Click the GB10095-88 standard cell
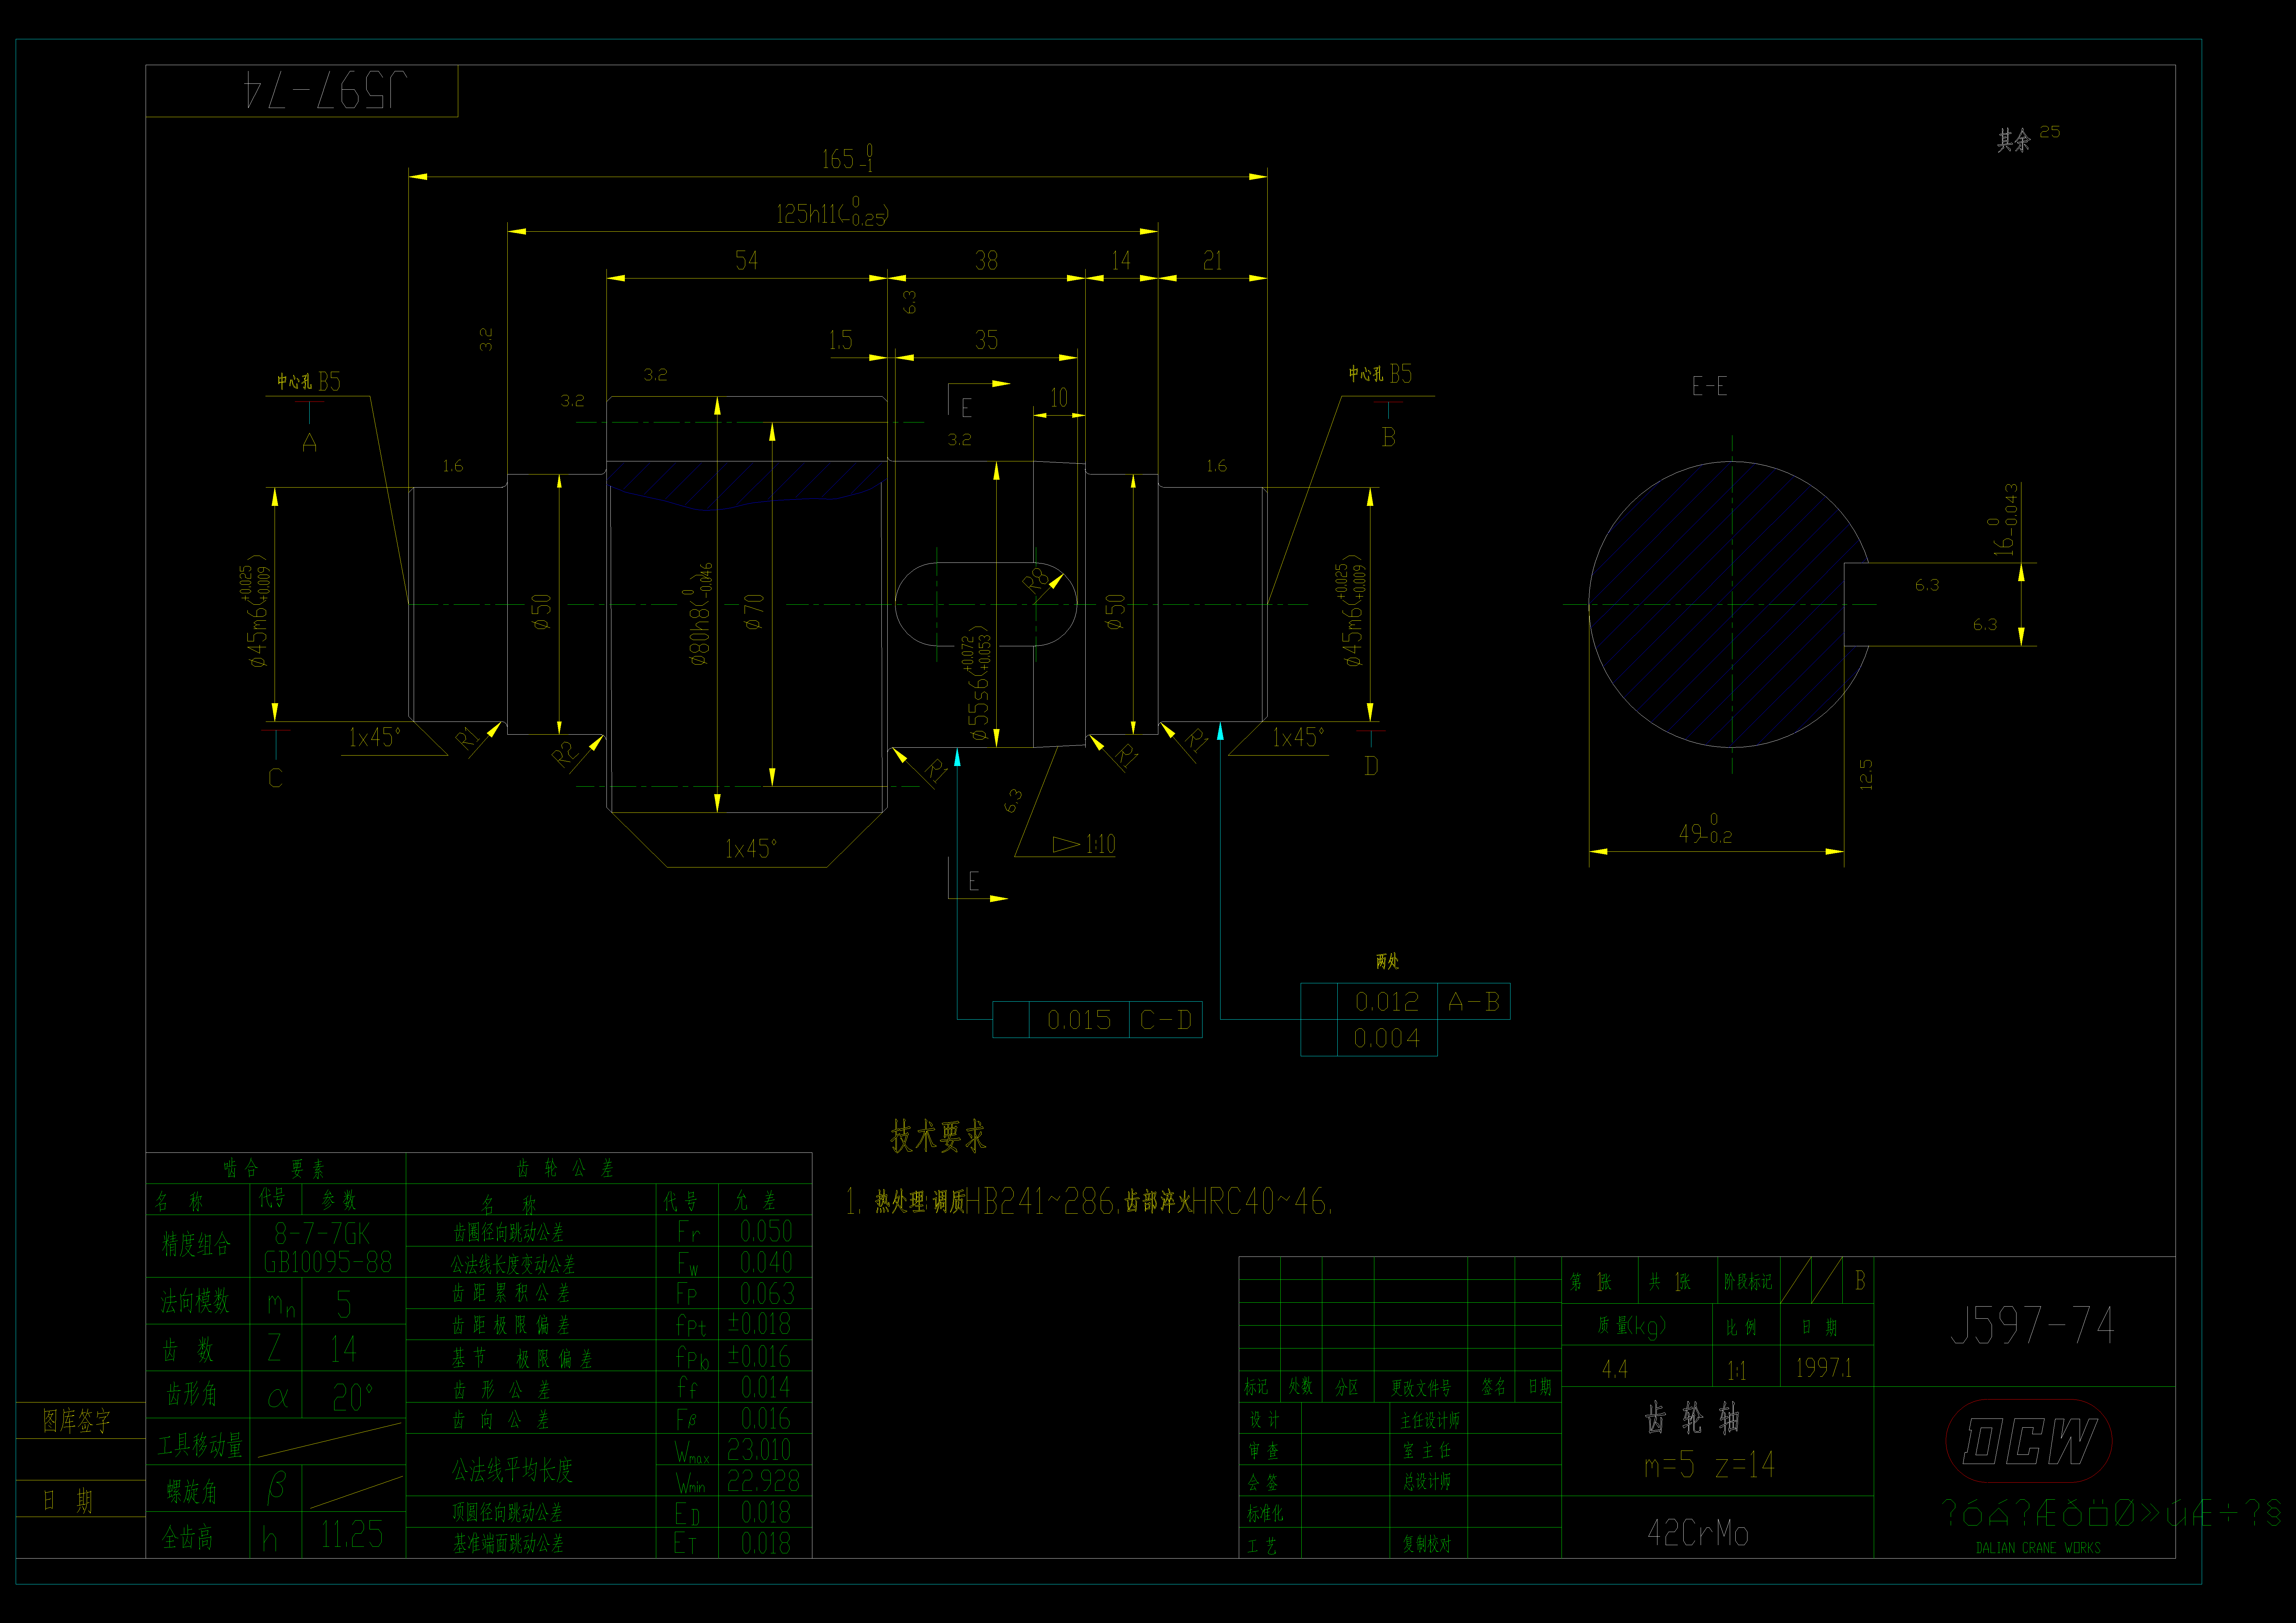2296x1623 pixels. [328, 1262]
